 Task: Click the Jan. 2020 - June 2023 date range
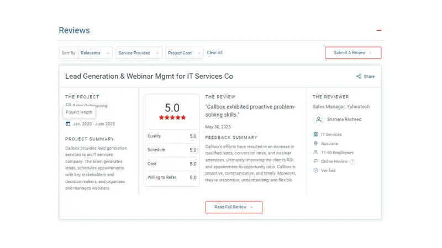94,123
